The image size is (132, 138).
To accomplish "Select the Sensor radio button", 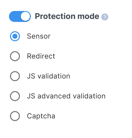I will [15, 36].
